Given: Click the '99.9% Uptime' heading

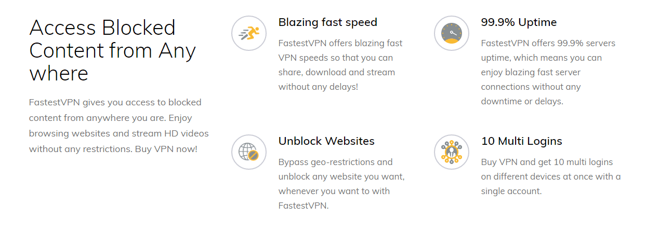Looking at the screenshot, I should 519,22.
